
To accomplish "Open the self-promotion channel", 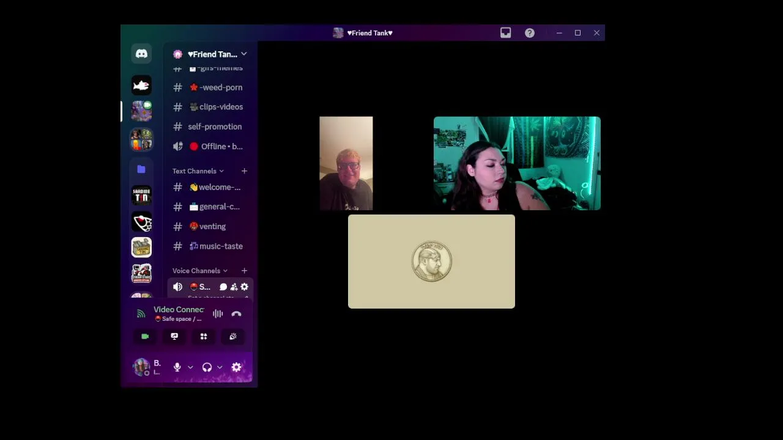I will 210,127.
